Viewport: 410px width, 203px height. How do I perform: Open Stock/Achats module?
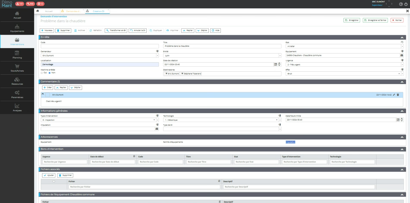(17, 68)
